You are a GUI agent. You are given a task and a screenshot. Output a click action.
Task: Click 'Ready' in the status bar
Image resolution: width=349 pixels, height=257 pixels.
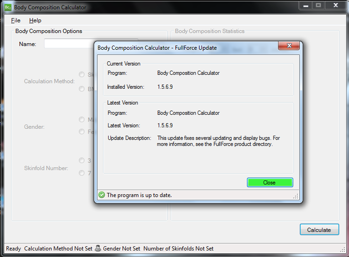tap(13, 249)
